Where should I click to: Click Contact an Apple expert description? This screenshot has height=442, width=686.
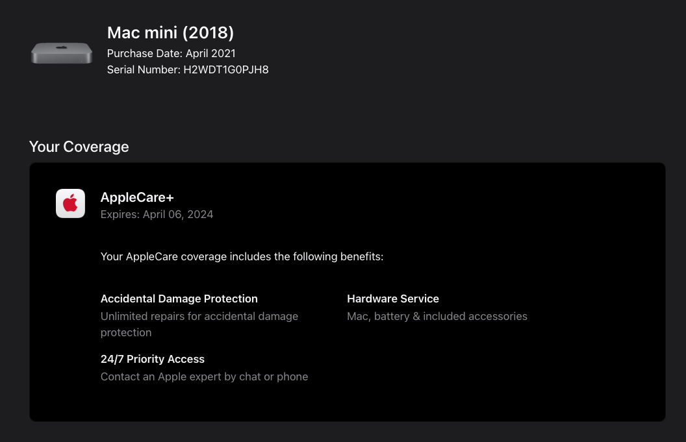pyautogui.click(x=205, y=377)
